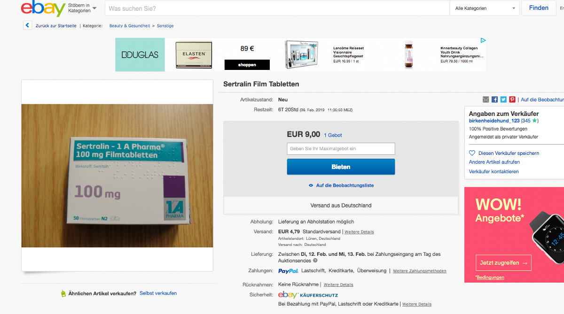Click the AdChoices icon on the banner ad
Image resolution: width=564 pixels, height=314 pixels.
tap(483, 41)
